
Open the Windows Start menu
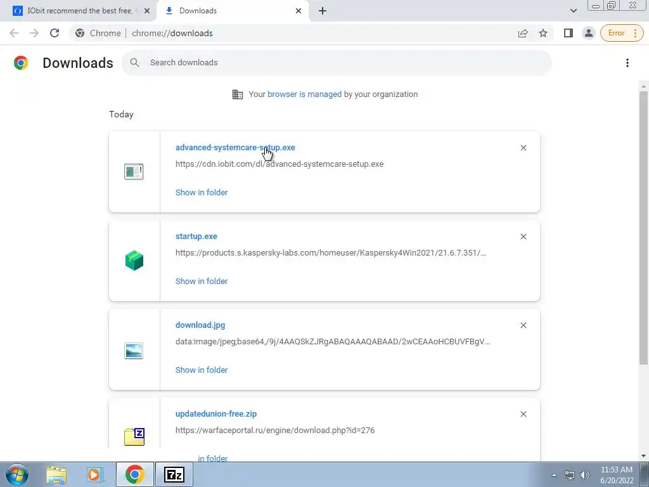point(17,474)
